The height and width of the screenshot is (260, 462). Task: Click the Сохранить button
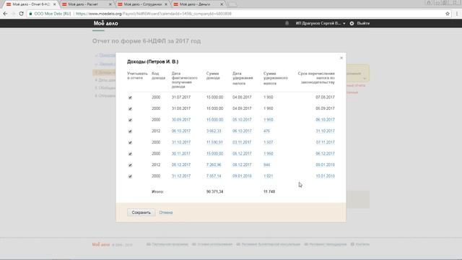click(x=141, y=212)
